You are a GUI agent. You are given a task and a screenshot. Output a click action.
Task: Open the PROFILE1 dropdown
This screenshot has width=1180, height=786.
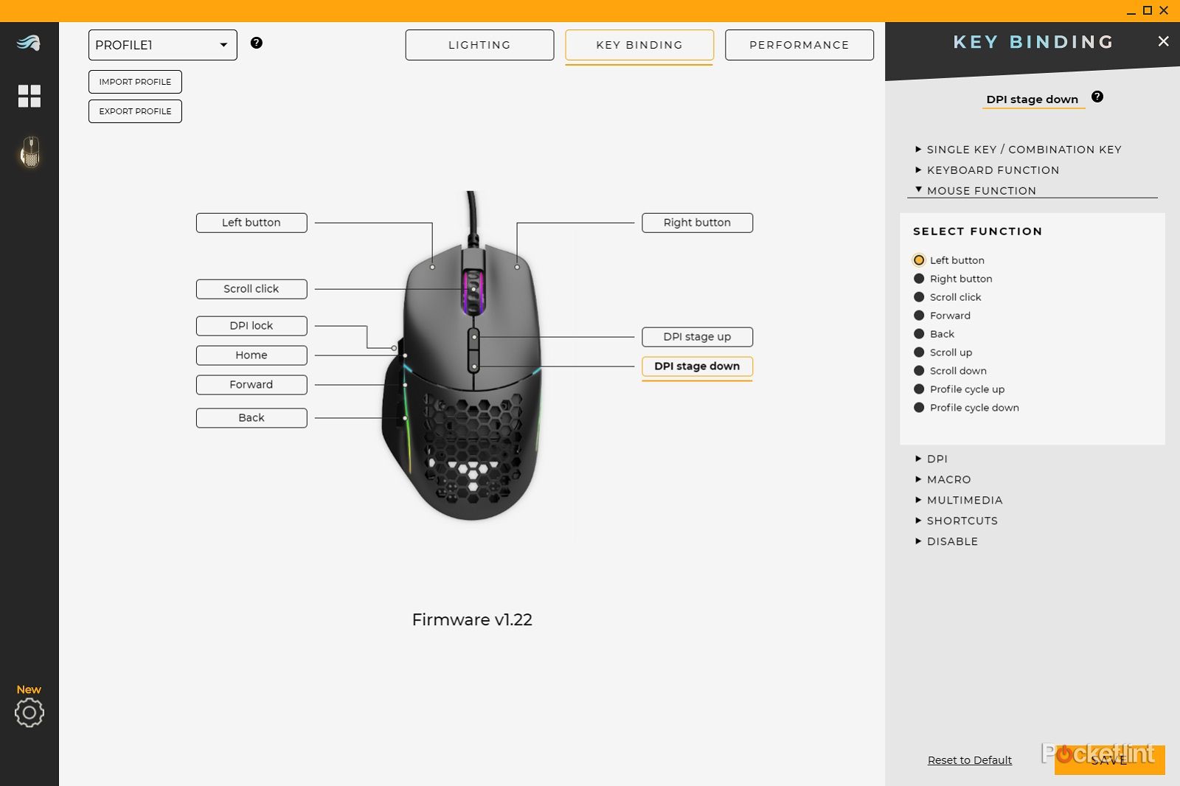162,45
